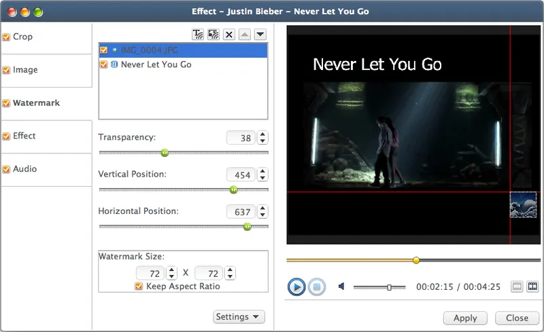This screenshot has width=544, height=332.
Task: Click the Vertical Position field showing 454
Action: pos(241,174)
